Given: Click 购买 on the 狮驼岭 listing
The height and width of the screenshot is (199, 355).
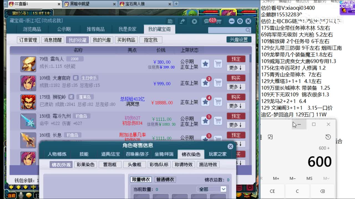Looking at the screenshot, I should pyautogui.click(x=236, y=97).
